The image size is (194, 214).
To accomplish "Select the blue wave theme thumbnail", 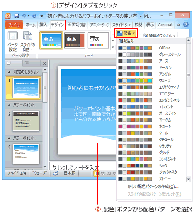I will pyautogui.click(x=51, y=40).
